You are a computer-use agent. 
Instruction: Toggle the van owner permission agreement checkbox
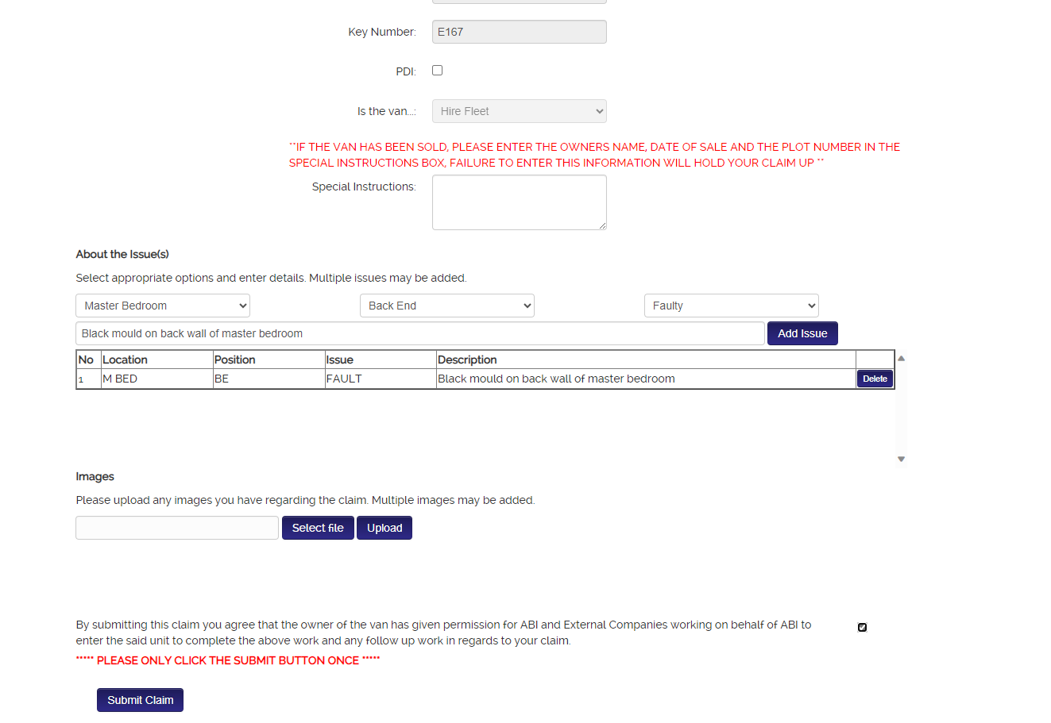point(862,628)
